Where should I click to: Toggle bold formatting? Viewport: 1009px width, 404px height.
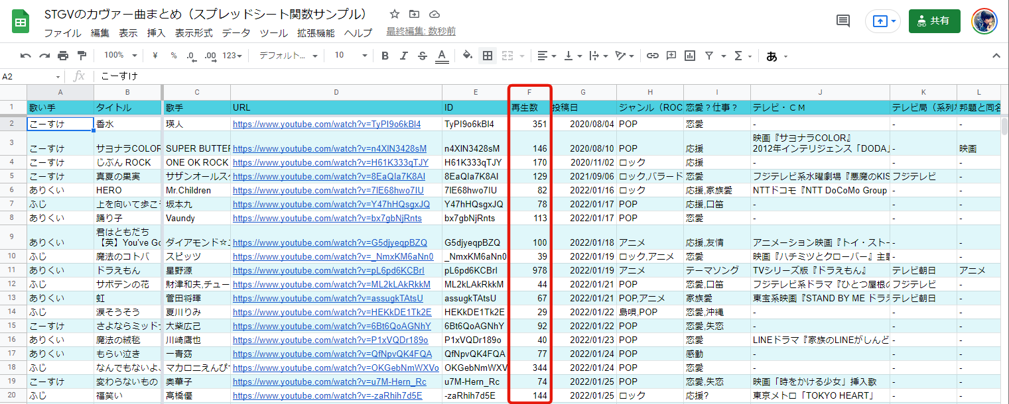point(384,56)
